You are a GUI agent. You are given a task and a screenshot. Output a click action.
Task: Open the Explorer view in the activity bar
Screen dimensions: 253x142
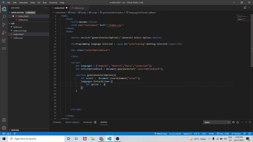point(4,9)
